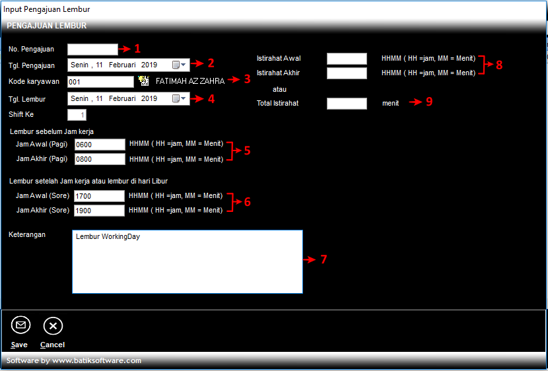
Task: Edit the Jam Awal (Pagi) field
Action: pyautogui.click(x=100, y=144)
